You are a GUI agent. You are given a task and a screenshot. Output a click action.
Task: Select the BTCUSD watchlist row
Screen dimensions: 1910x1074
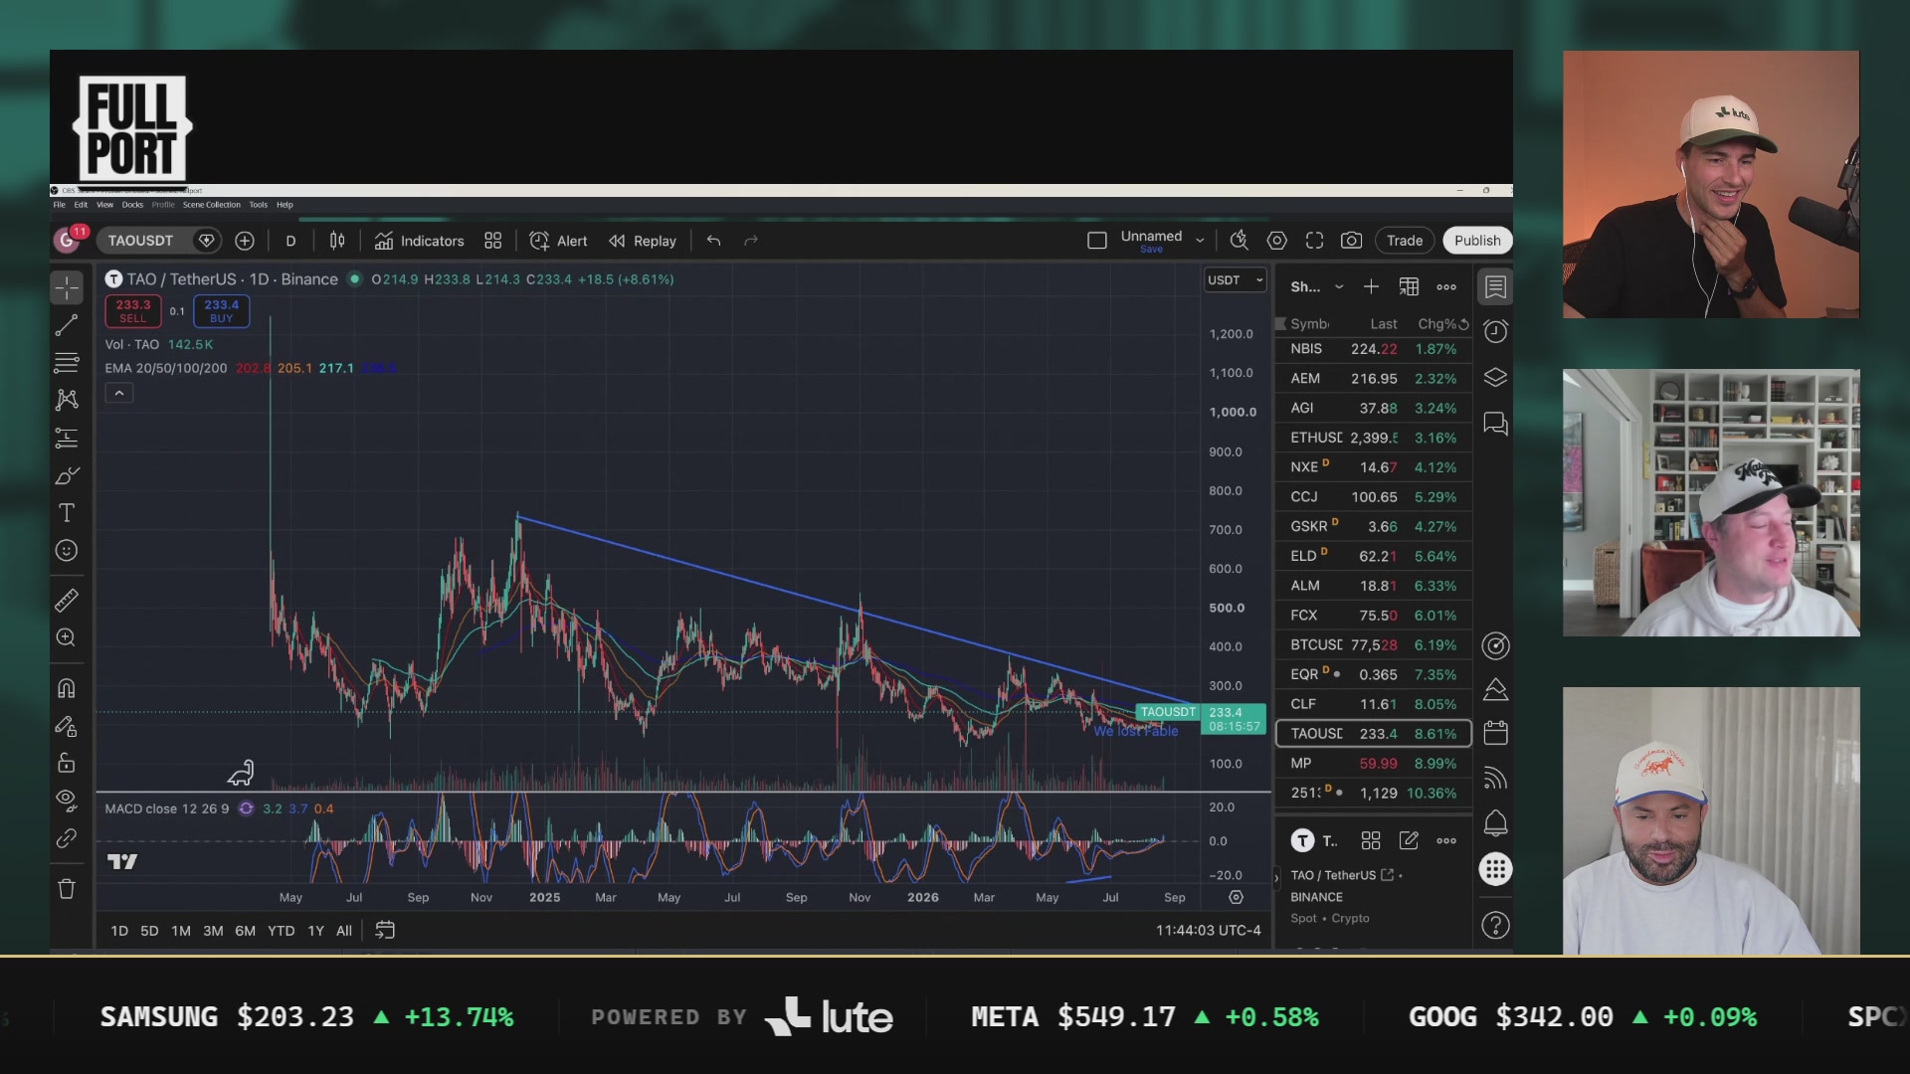(1373, 645)
